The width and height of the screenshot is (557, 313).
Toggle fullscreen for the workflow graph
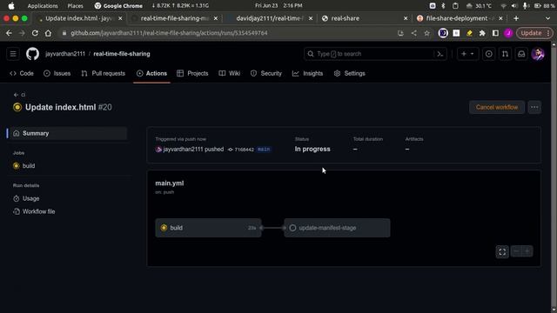click(502, 251)
